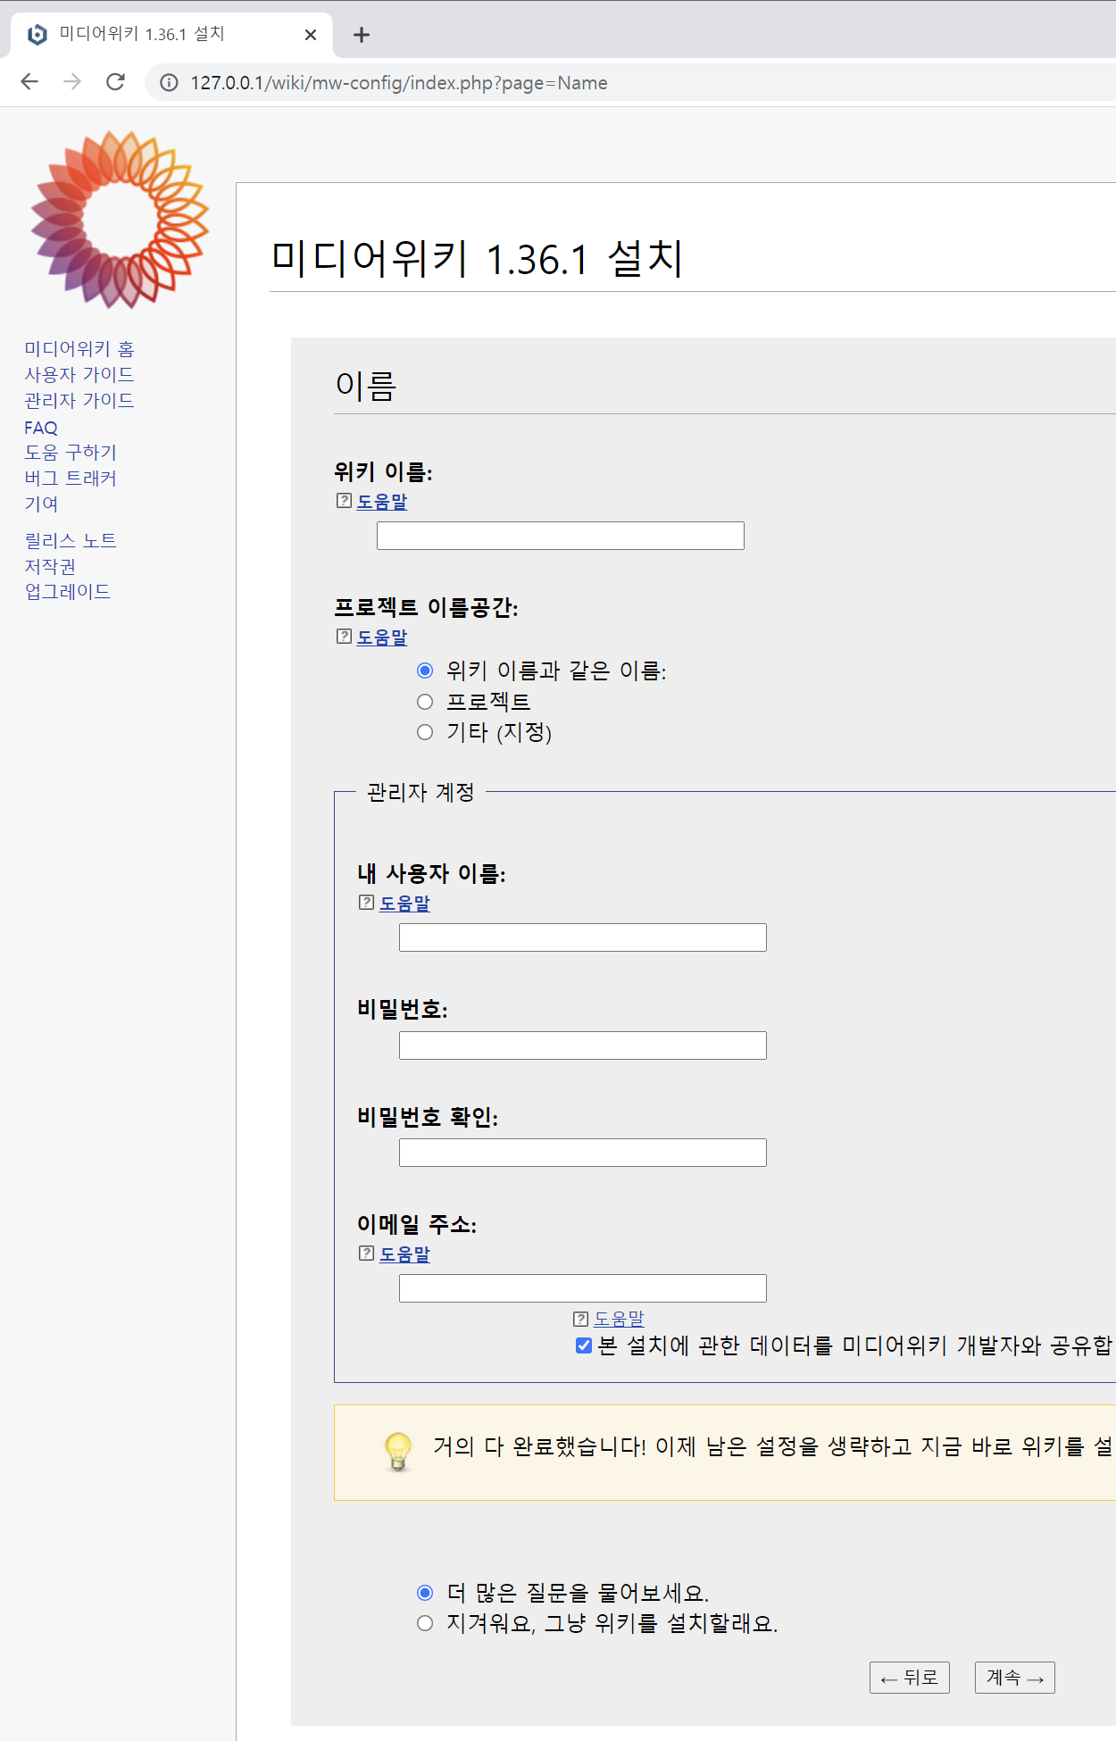Toggle the data sharing with developers checkbox
The height and width of the screenshot is (1741, 1116).
tap(584, 1345)
